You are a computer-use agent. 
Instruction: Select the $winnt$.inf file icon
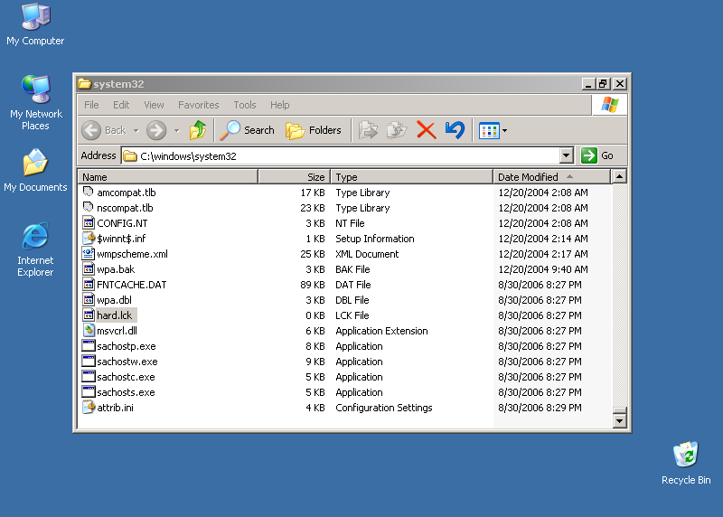[x=88, y=238]
